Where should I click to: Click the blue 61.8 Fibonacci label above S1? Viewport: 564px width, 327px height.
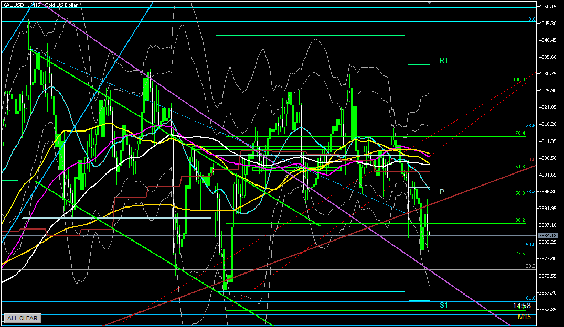coord(530,298)
